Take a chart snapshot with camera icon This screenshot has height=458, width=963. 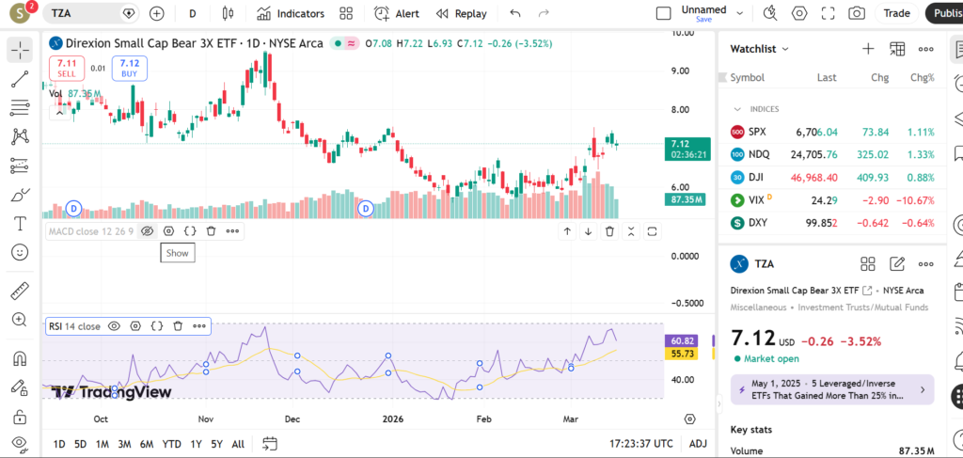pos(856,13)
